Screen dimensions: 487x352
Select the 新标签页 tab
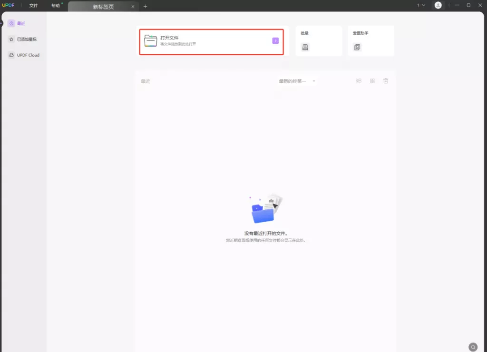(103, 7)
